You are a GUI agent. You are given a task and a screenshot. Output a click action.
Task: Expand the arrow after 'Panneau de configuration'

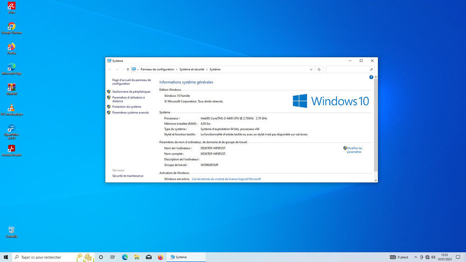point(177,69)
